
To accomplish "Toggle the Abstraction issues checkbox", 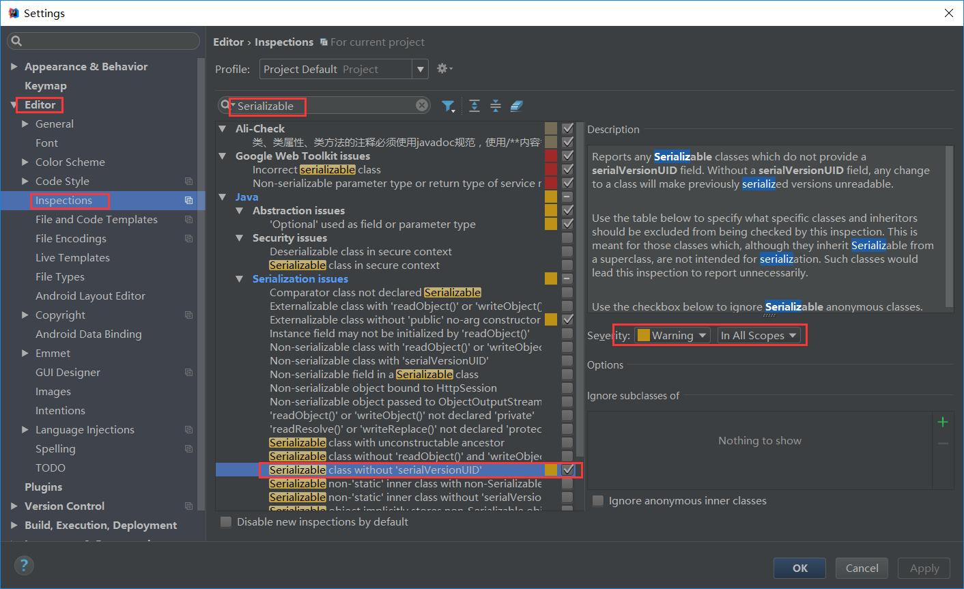I will [x=567, y=210].
